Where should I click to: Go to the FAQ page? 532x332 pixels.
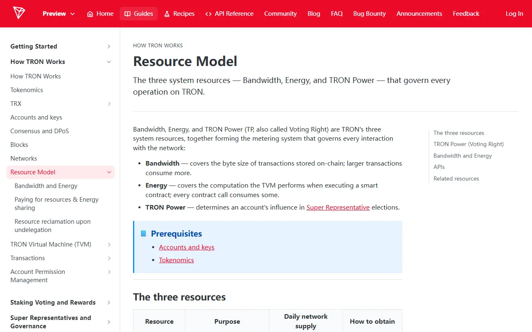[x=337, y=14]
